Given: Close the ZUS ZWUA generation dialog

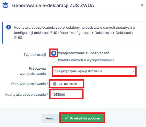Looking at the screenshot, I should click(142, 5).
